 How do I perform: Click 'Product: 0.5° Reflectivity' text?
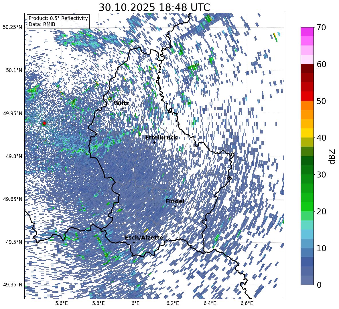[58, 18]
